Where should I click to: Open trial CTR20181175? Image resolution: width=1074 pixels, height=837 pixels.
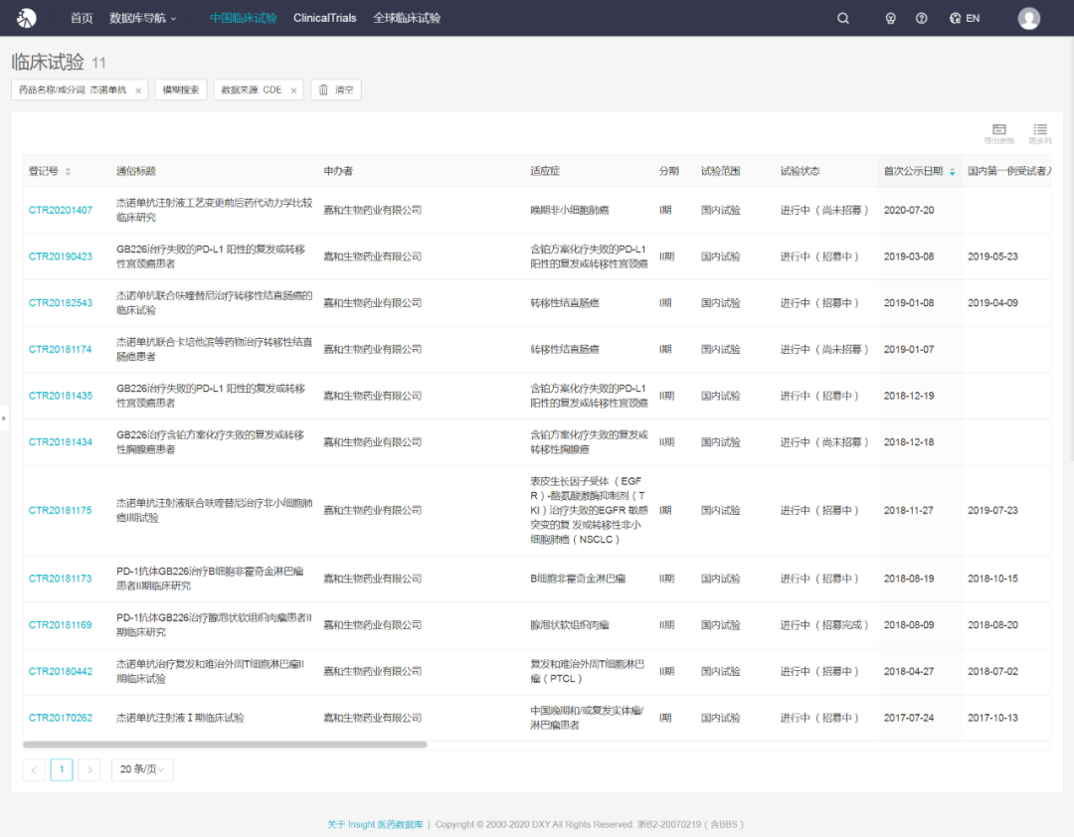61,510
